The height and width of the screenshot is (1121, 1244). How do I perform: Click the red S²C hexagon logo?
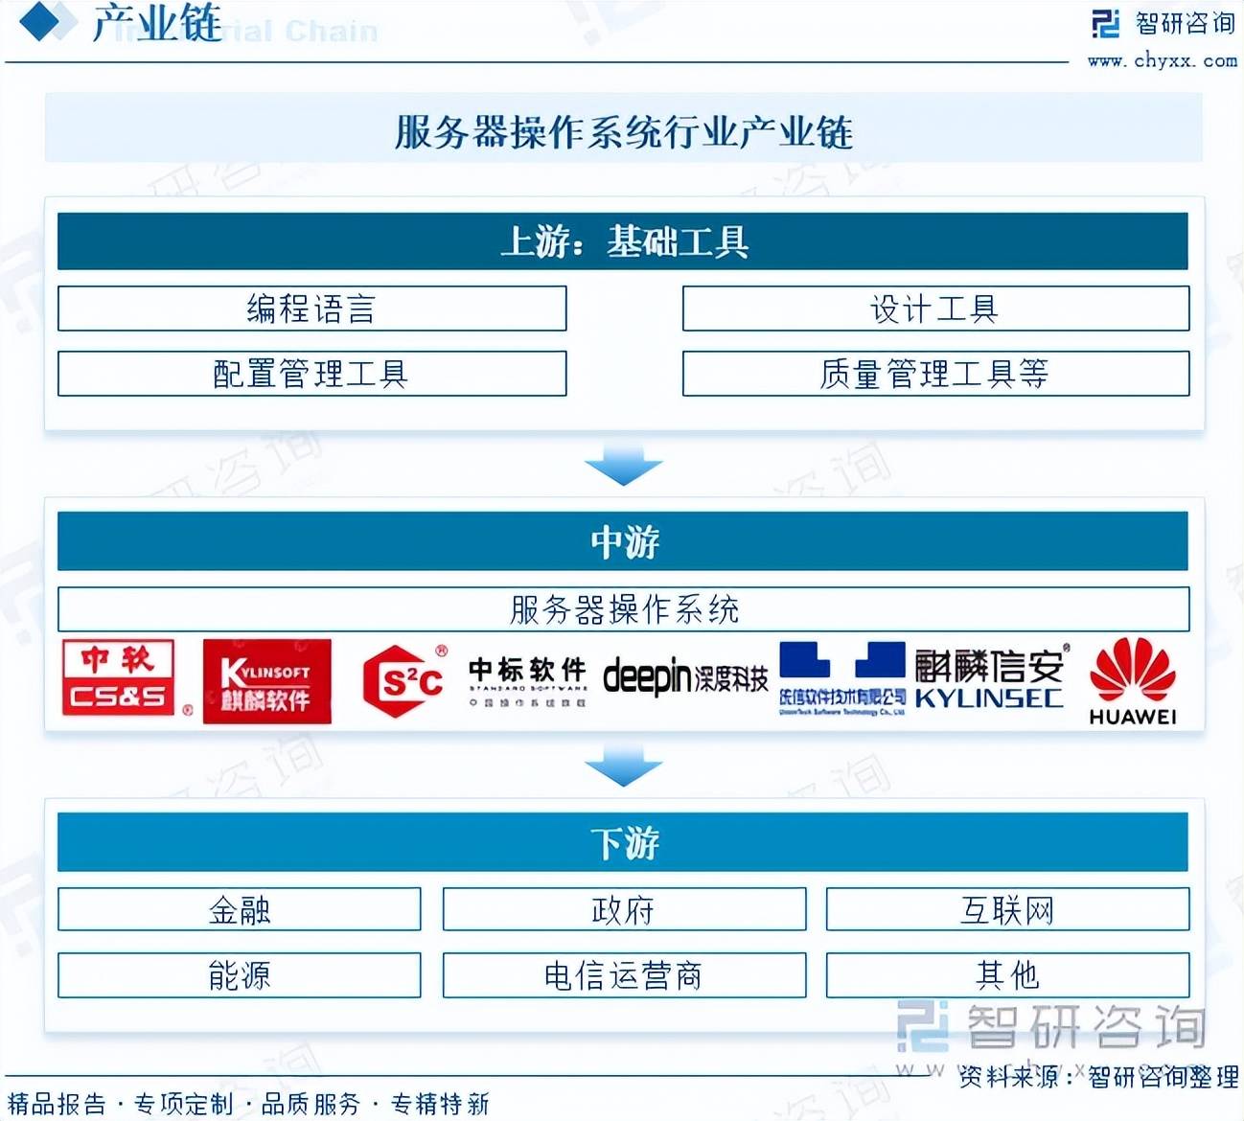point(404,681)
